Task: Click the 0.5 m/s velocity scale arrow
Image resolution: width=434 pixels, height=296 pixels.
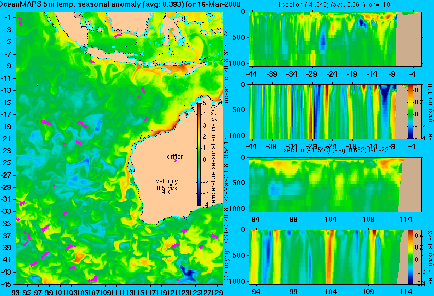Action: 167,185
